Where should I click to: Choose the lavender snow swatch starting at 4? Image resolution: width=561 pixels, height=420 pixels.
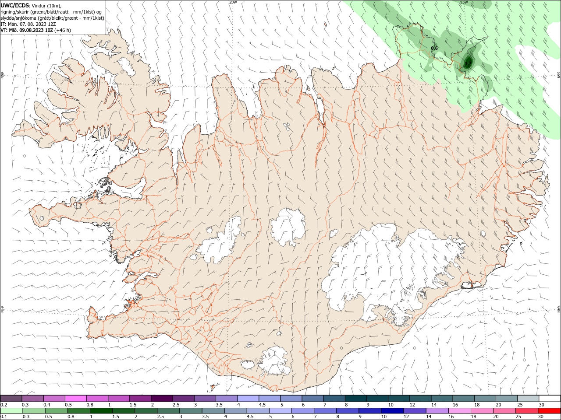(248, 398)
